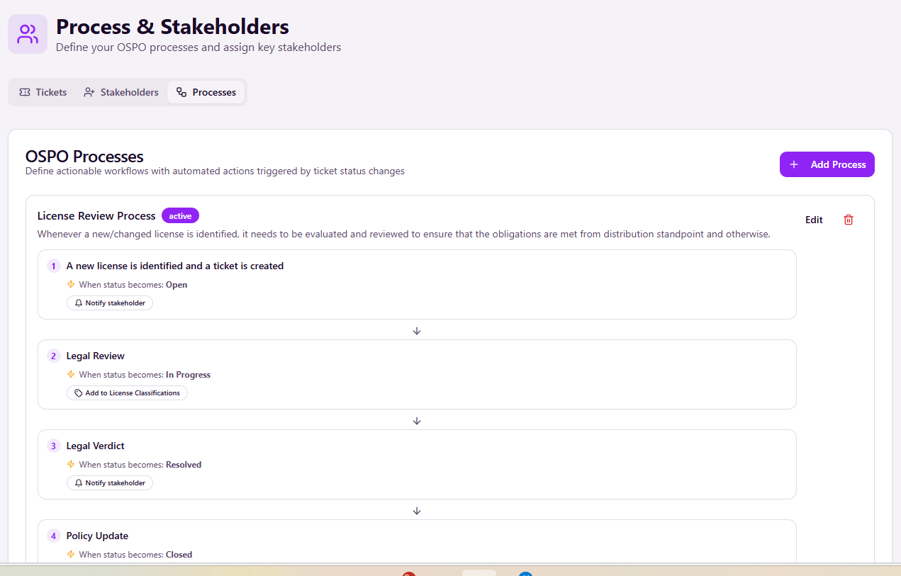Click the 'Define your OSPO processes' subtitle
The image size is (901, 576).
pyautogui.click(x=198, y=47)
